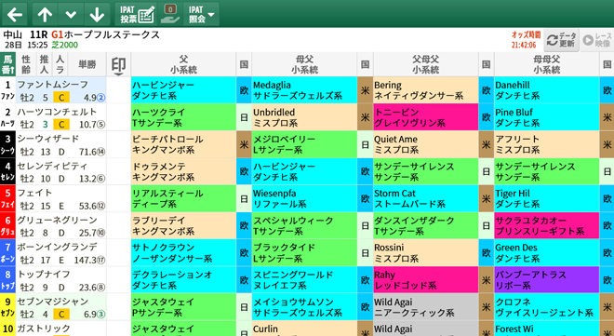Click horse number 9 yellow badge

7,306
